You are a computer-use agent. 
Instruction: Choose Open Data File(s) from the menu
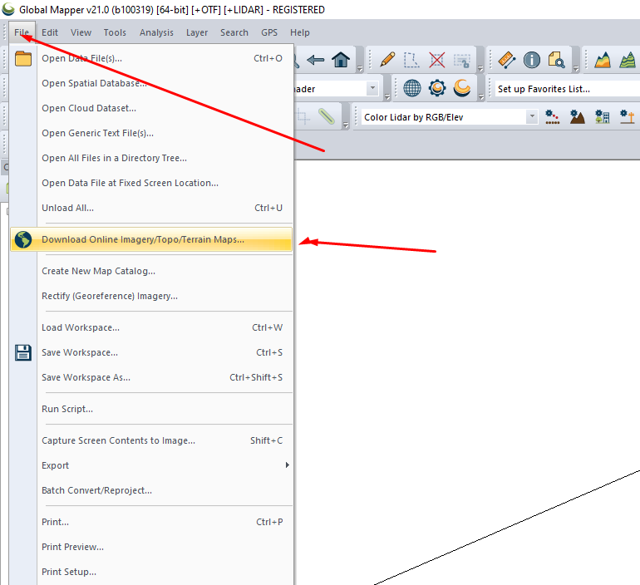coord(151,58)
